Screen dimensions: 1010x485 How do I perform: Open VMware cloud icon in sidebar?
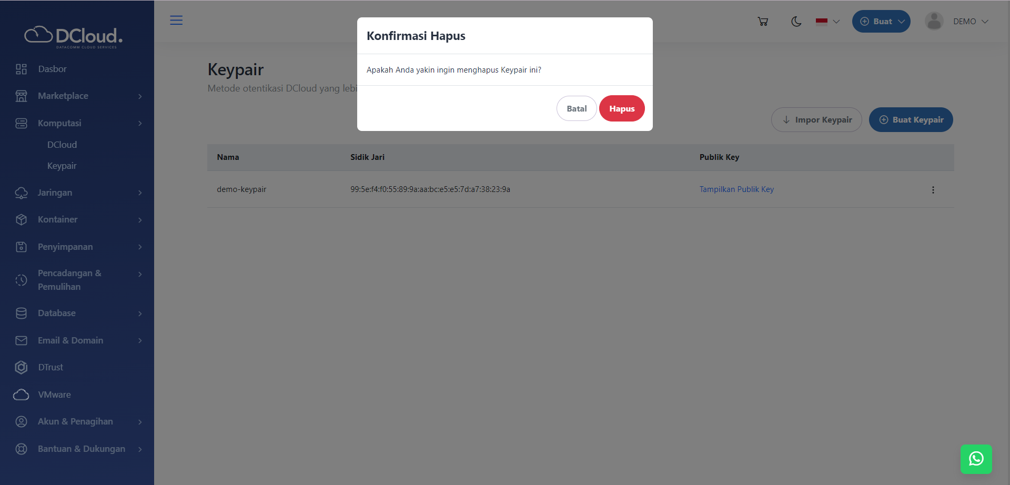[21, 395]
